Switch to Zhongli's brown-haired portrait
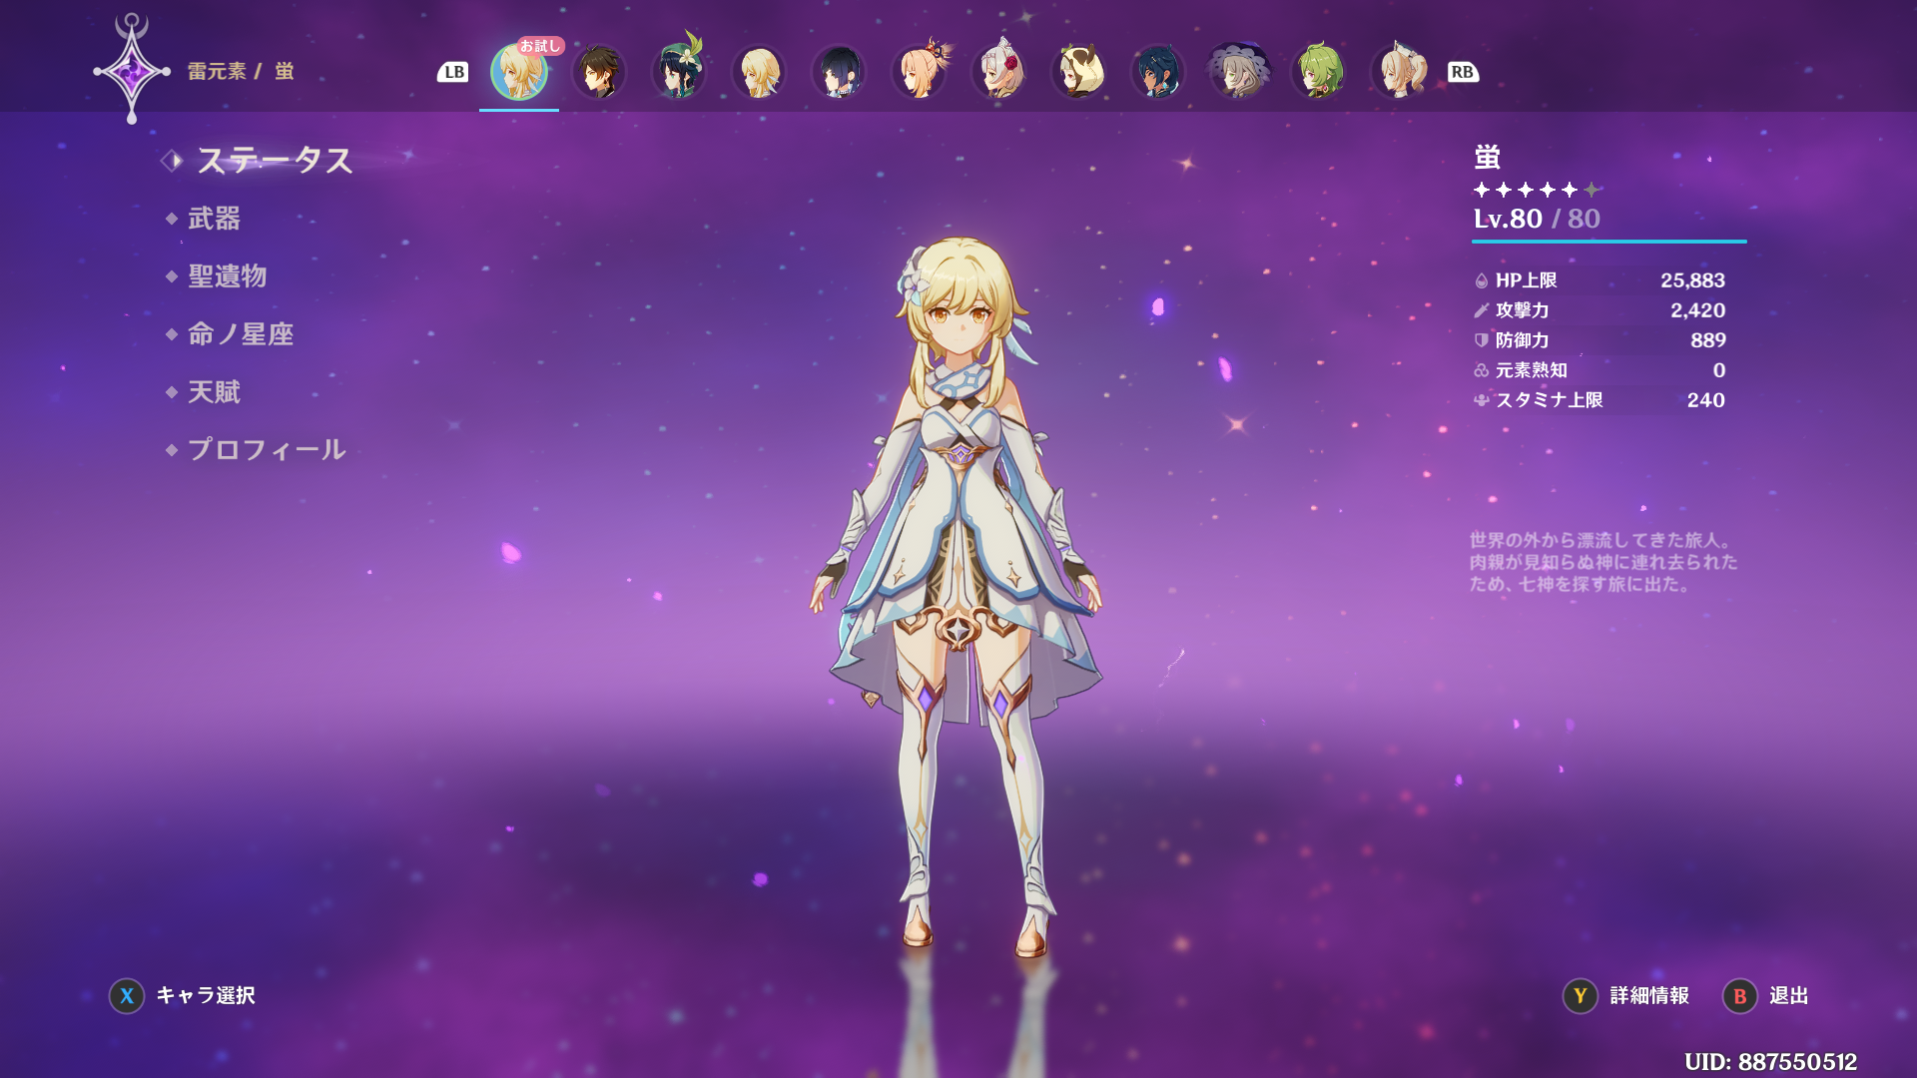The height and width of the screenshot is (1078, 1917). point(599,72)
